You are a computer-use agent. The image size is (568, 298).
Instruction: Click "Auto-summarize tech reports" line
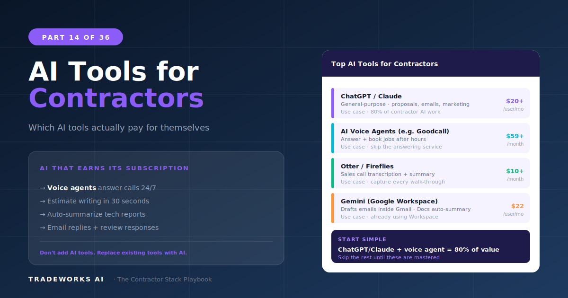click(93, 214)
